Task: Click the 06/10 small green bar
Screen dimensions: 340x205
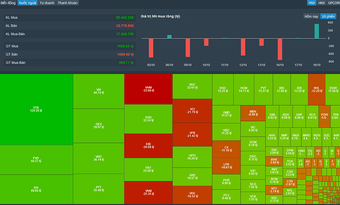Action: pyautogui.click(x=170, y=37)
